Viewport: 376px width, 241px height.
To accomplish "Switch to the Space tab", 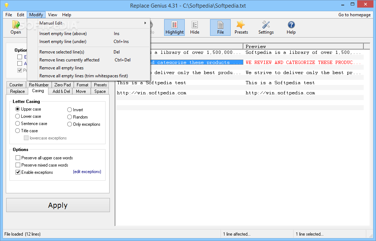I will [x=100, y=91].
